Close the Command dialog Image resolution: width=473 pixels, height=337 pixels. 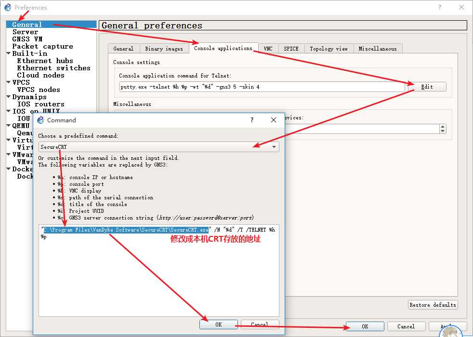pyautogui.click(x=273, y=120)
